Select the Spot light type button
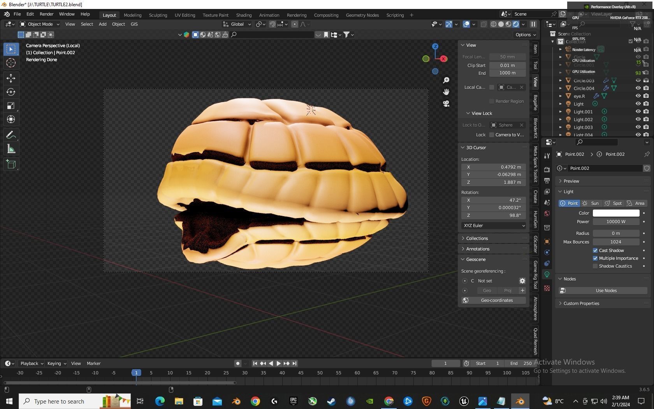This screenshot has height=409, width=654. click(x=614, y=203)
